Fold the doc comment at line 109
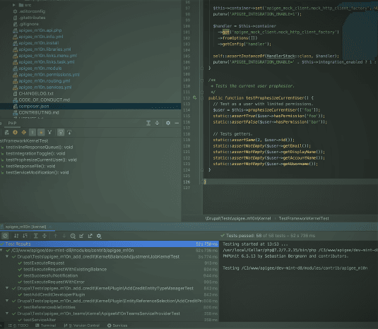378x329 pixels. 202,80
